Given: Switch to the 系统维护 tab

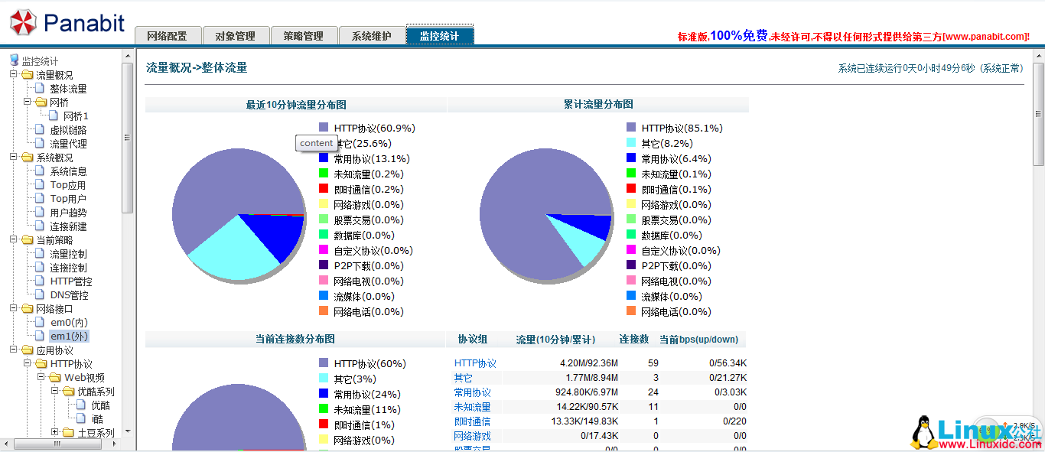Looking at the screenshot, I should click(x=371, y=36).
